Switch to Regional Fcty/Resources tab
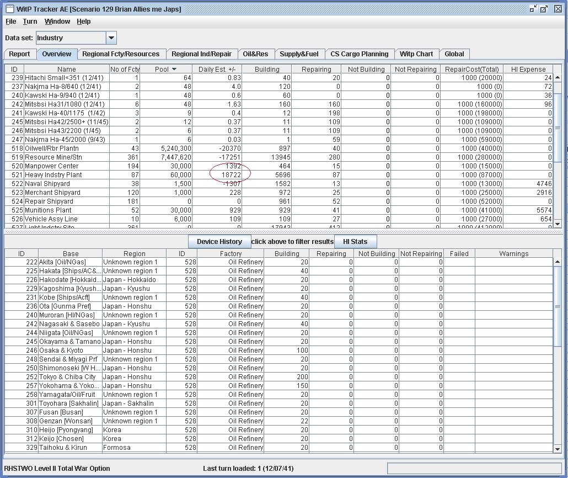The height and width of the screenshot is (478, 568). tap(121, 54)
